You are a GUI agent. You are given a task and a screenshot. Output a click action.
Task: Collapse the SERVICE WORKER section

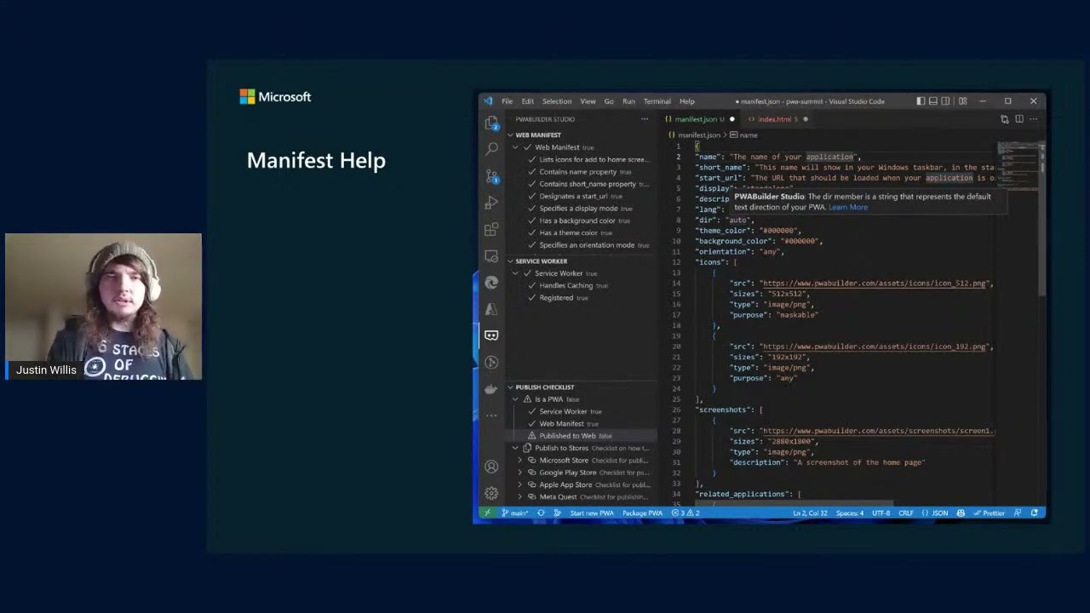tap(510, 261)
